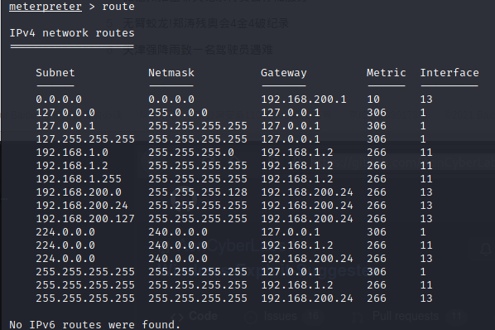Click the 'IPv4 network routes' heading
The image size is (495, 330).
pyautogui.click(x=72, y=33)
